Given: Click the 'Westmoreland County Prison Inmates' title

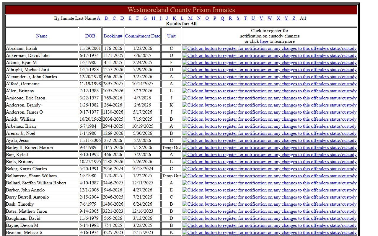Looking at the screenshot, I should 181,10.
